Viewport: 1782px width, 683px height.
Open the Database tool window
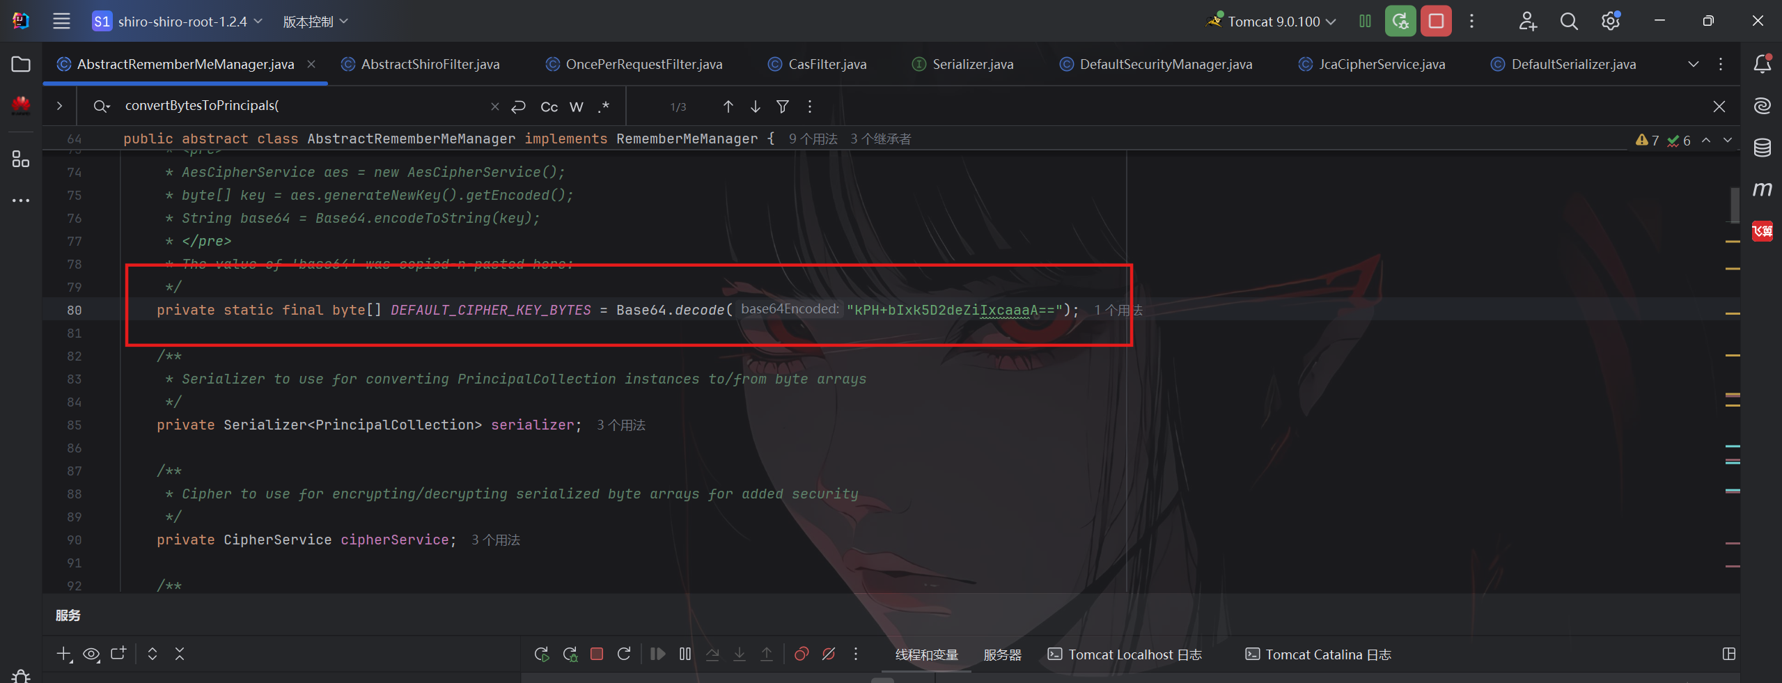point(1762,148)
